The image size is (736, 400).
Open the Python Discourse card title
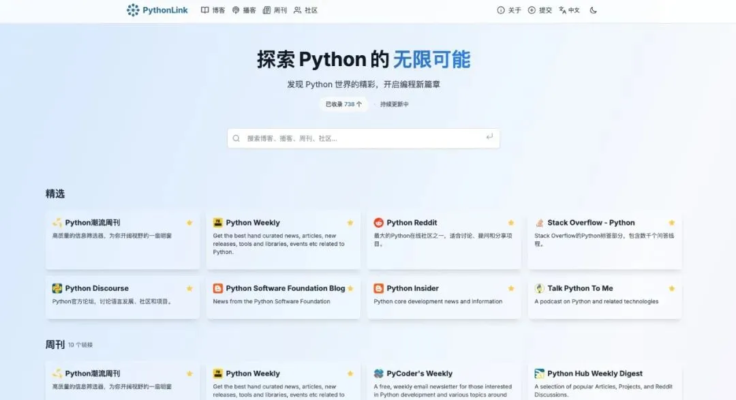97,288
